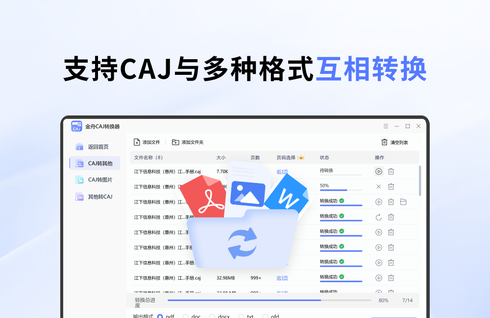Click the CAJ converter app logo icon

click(x=76, y=126)
